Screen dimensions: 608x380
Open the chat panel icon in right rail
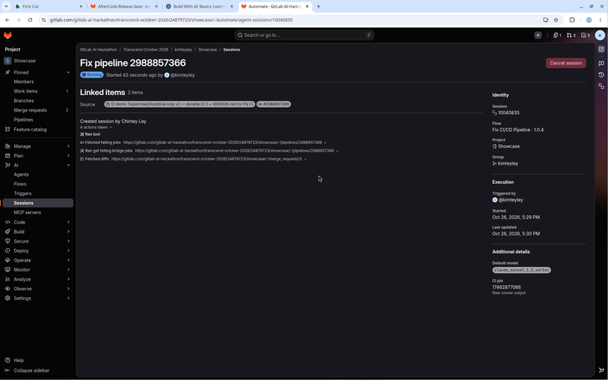601,63
